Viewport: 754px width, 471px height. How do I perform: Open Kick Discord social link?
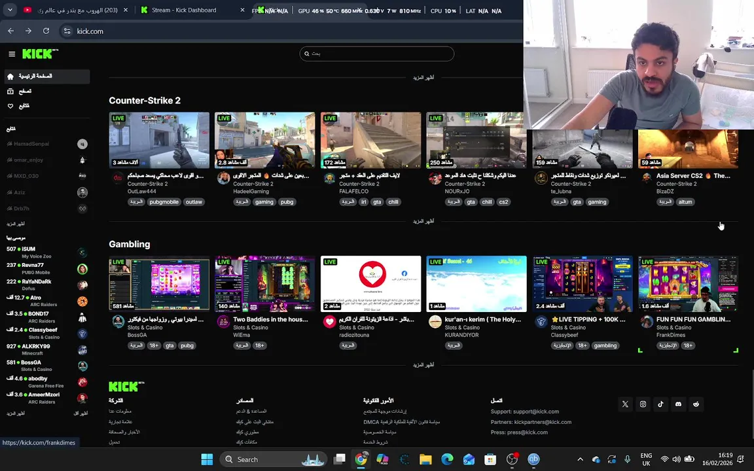tap(679, 404)
